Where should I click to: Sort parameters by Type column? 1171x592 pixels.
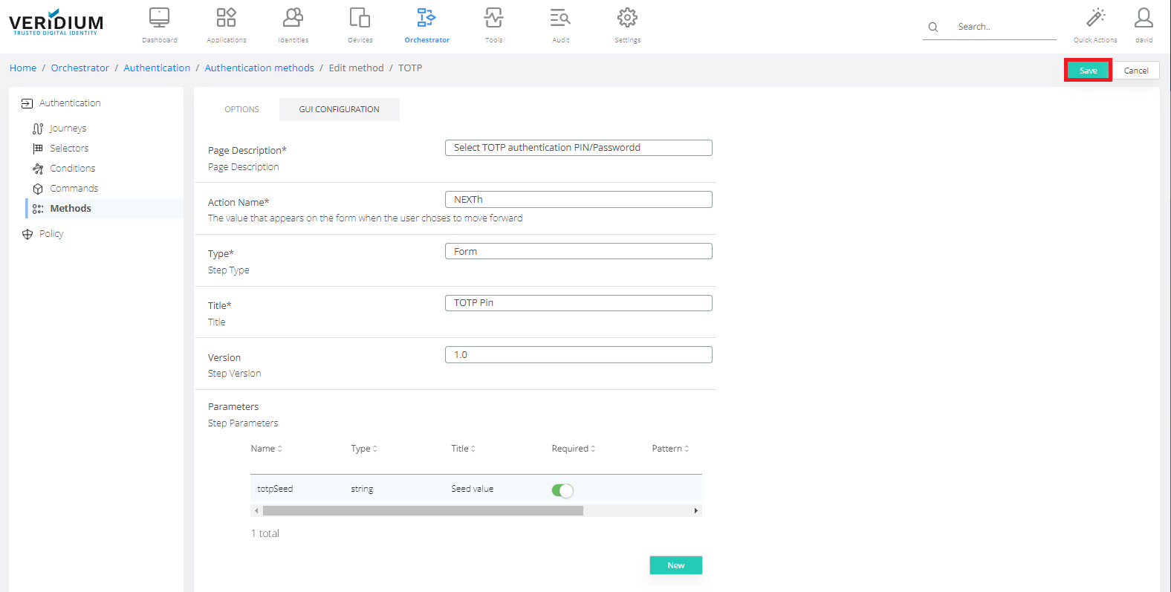click(364, 449)
